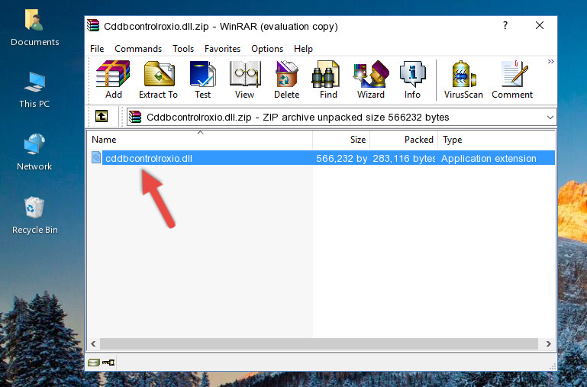Image resolution: width=587 pixels, height=387 pixels.
Task: Run VirusScan on archive
Action: tap(463, 79)
